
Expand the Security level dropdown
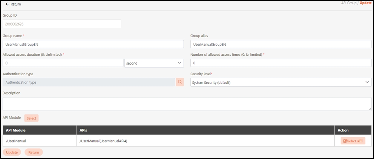280,82
